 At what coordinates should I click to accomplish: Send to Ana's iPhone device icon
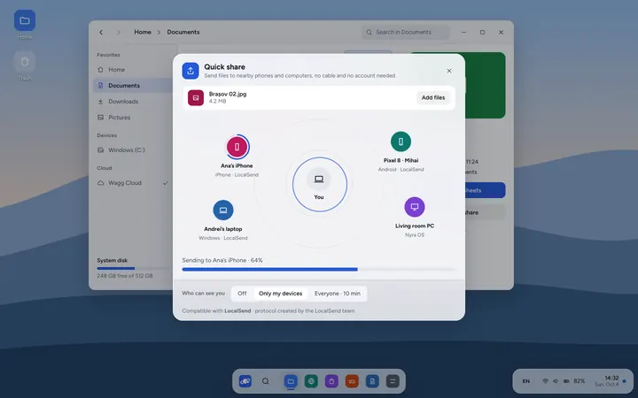click(237, 147)
